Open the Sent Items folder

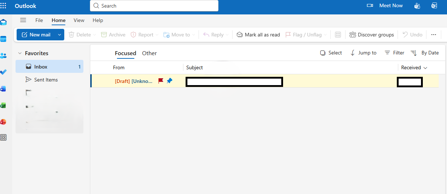(49, 80)
